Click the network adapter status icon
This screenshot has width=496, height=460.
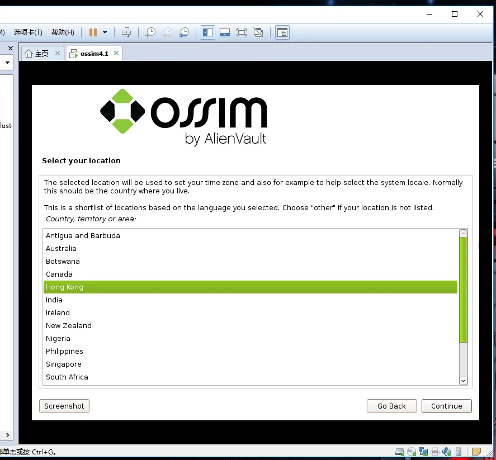coord(423,452)
